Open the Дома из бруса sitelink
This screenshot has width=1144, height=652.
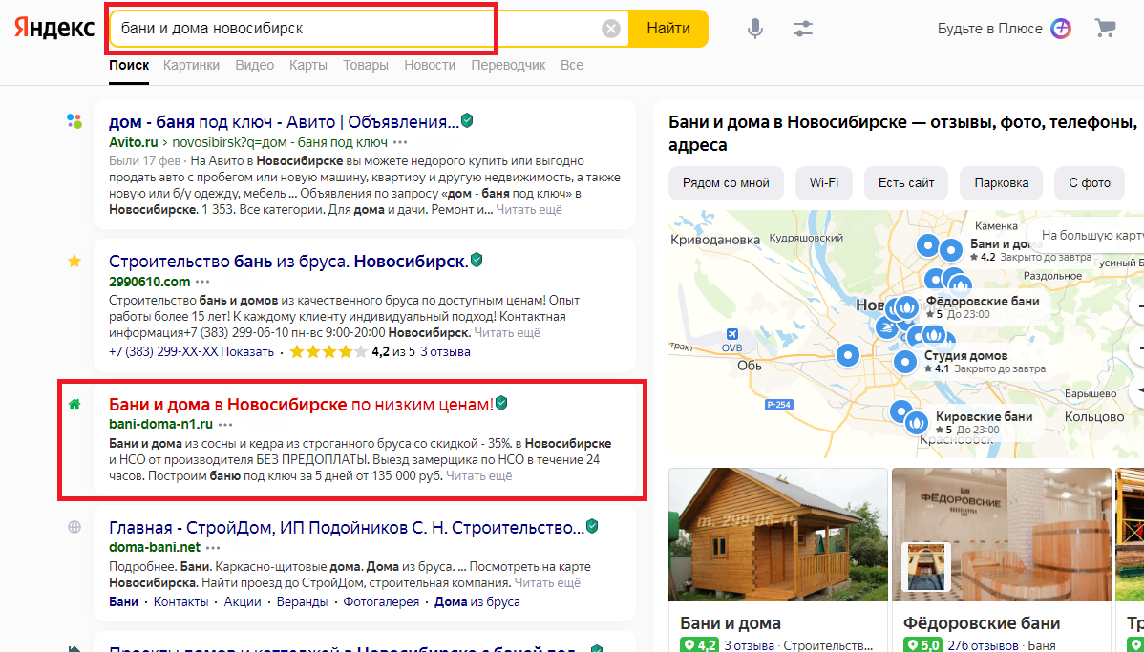477,601
